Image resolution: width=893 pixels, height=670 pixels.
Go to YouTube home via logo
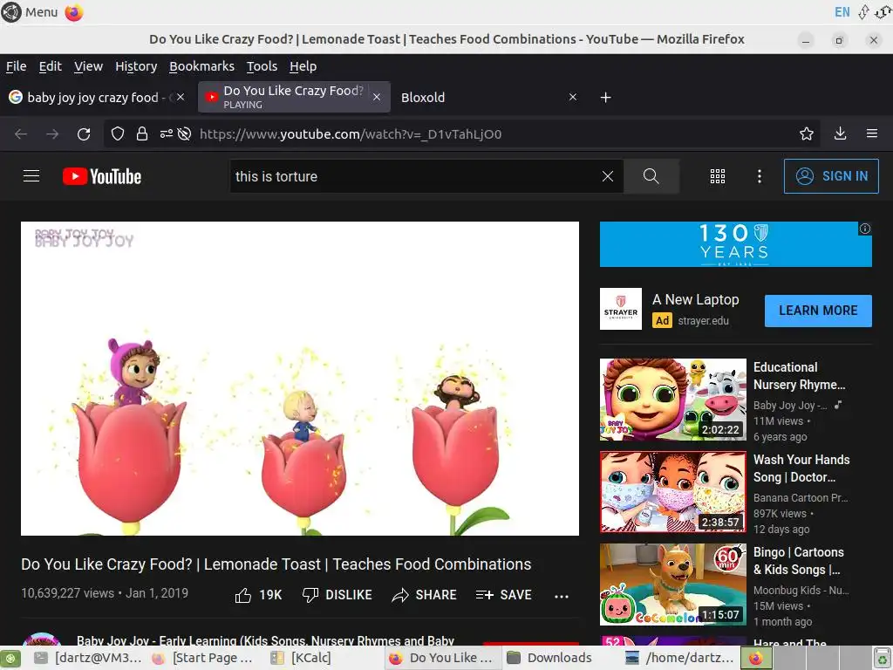click(102, 176)
